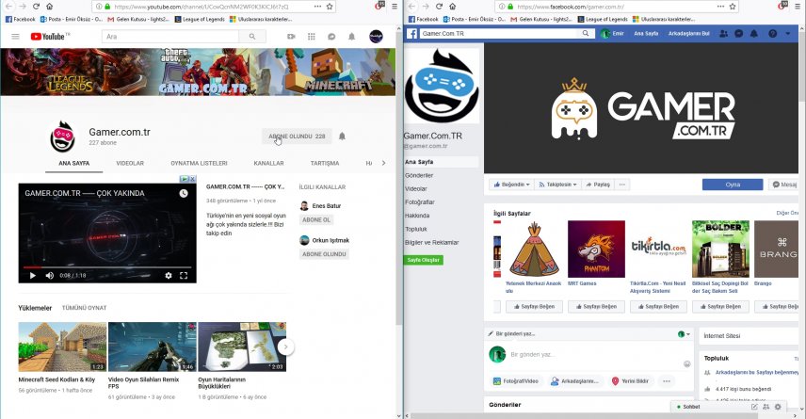Play the featured video
Image resolution: width=806 pixels, height=419 pixels.
point(32,276)
